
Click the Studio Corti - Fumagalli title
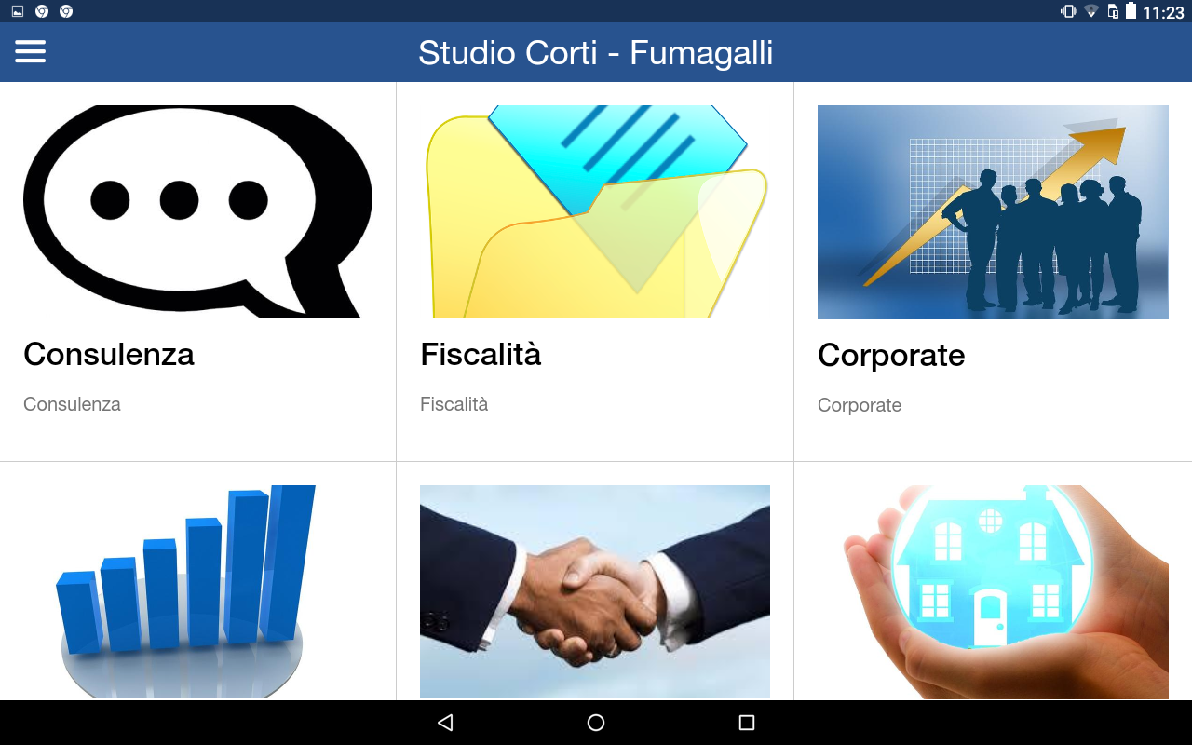point(596,52)
